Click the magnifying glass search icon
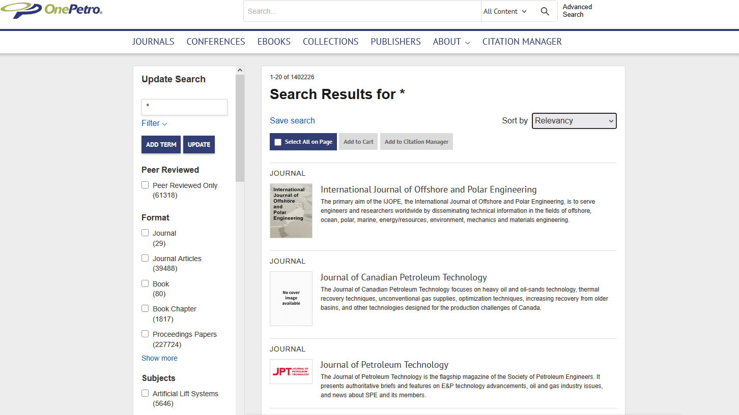 (545, 11)
